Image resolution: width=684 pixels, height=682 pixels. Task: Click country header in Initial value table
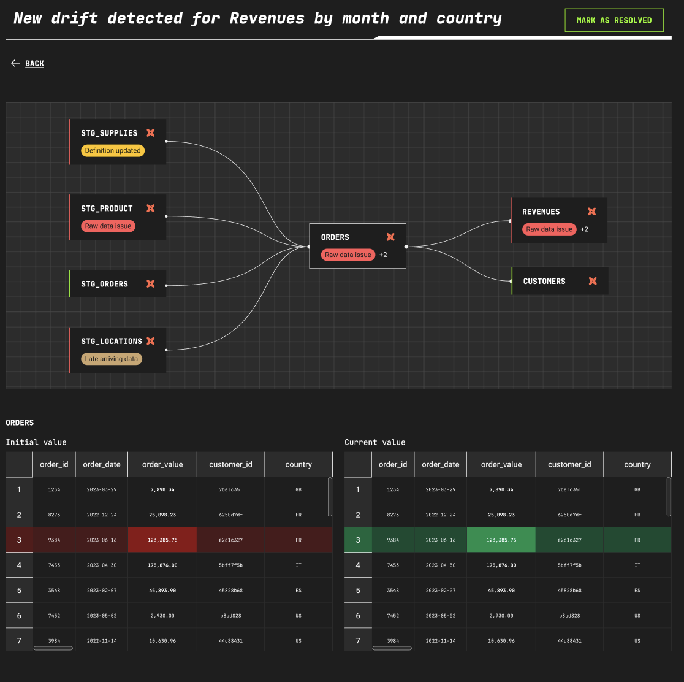tap(298, 464)
